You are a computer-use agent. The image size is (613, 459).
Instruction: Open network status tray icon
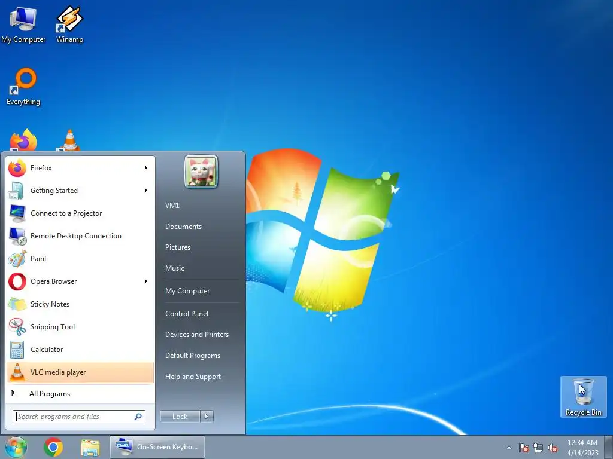click(538, 448)
